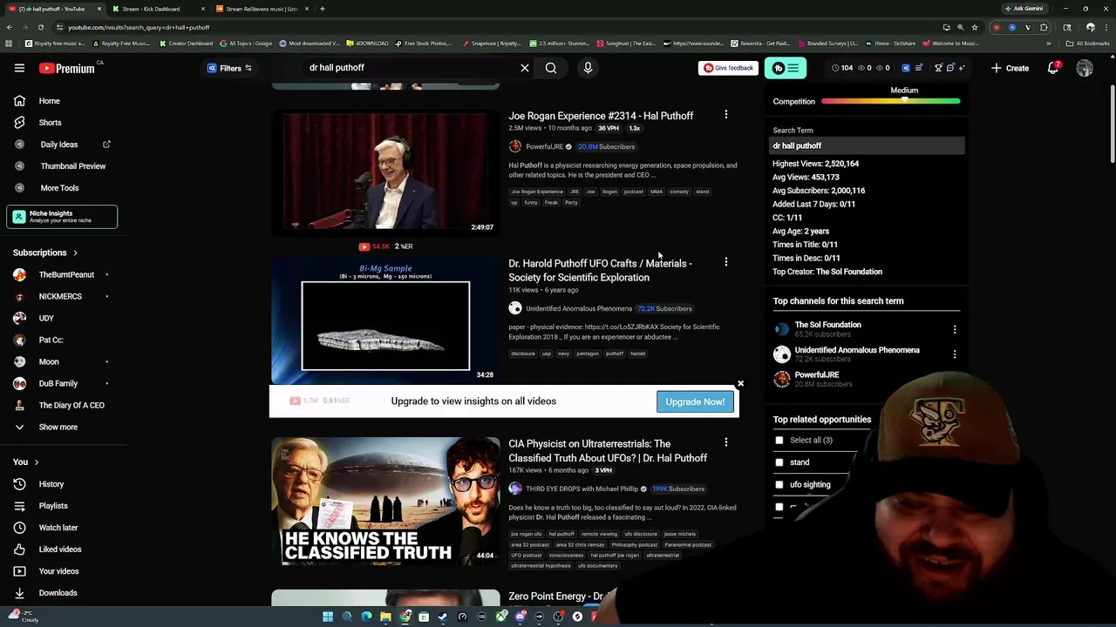Open menu for The Sol Foundation channel
The height and width of the screenshot is (627, 1116).
[955, 329]
